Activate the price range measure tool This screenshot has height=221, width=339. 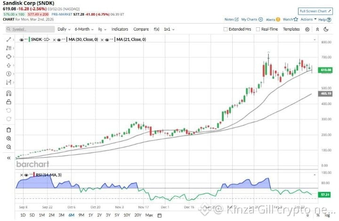click(x=8, y=82)
